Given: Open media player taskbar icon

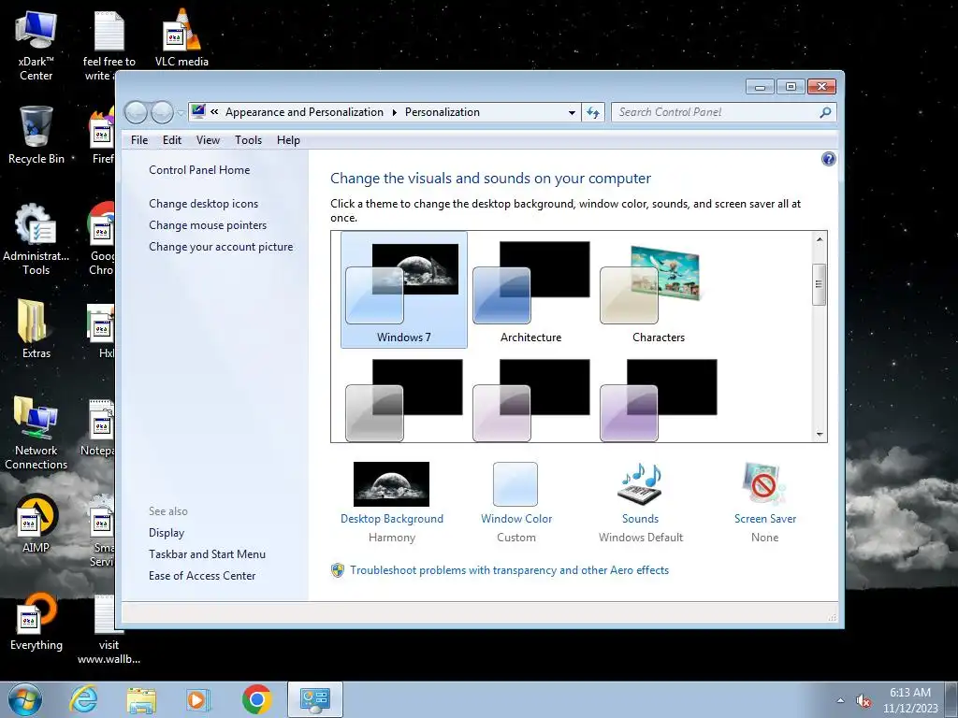Looking at the screenshot, I should [198, 699].
